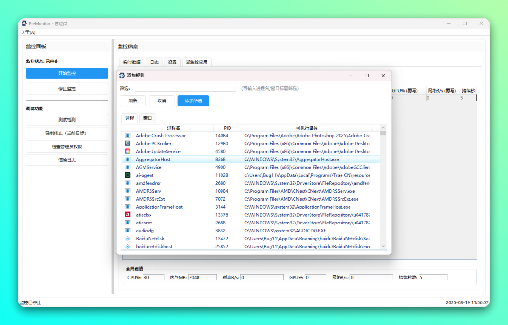
Task: Click the blue 添加所选 button
Action: point(193,101)
